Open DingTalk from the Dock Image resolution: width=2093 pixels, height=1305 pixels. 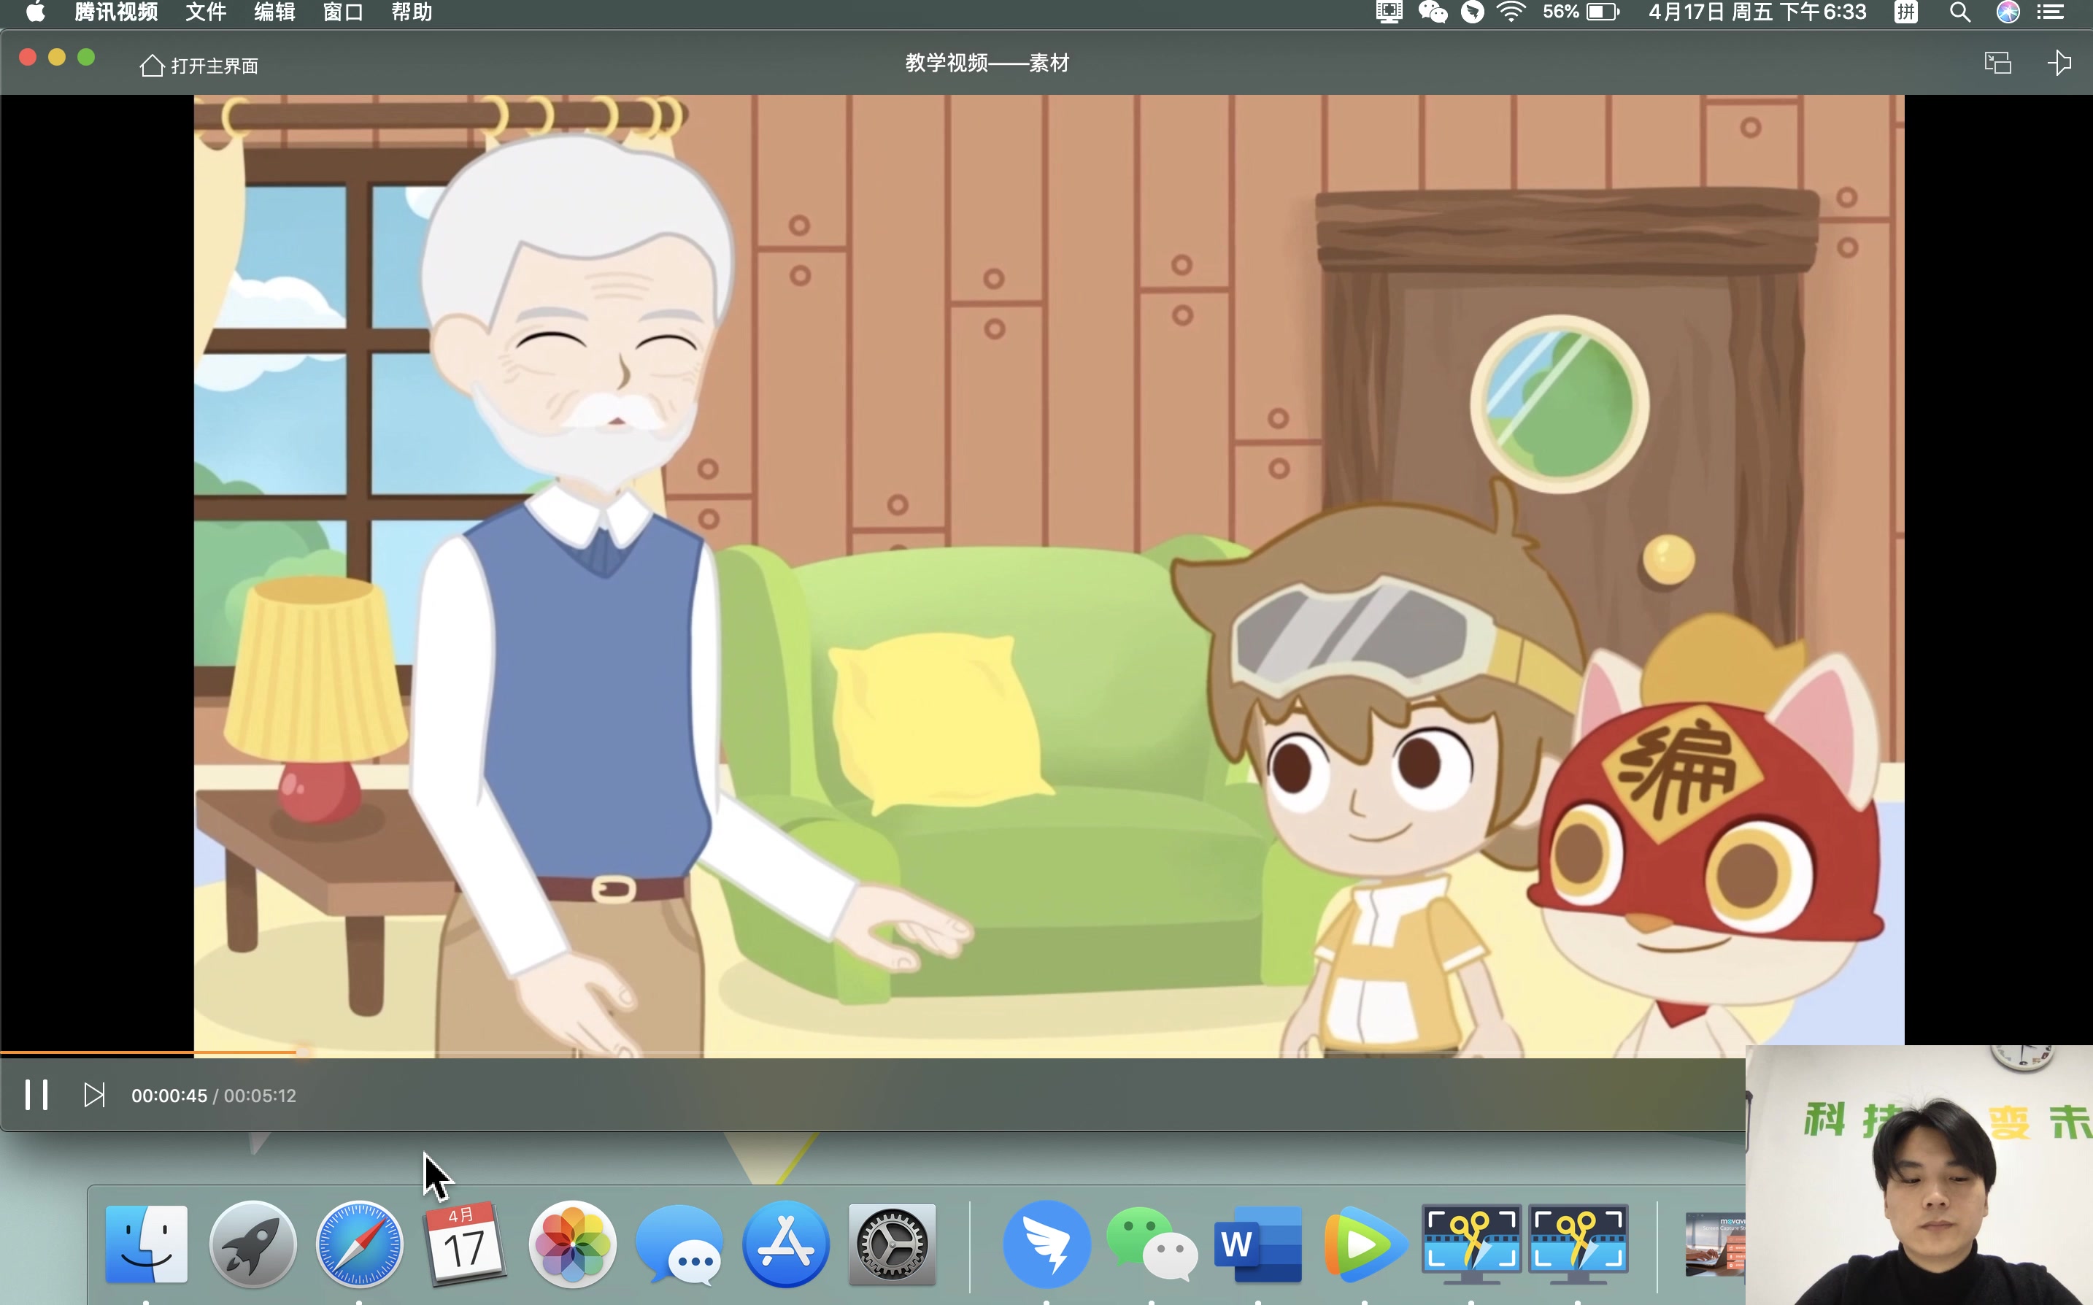coord(1046,1245)
